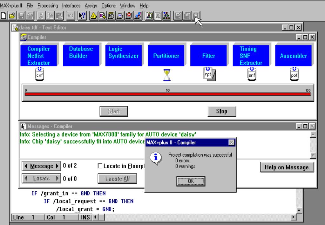The width and height of the screenshot is (325, 225).
Task: Click the Locate All button
Action: [x=117, y=179]
